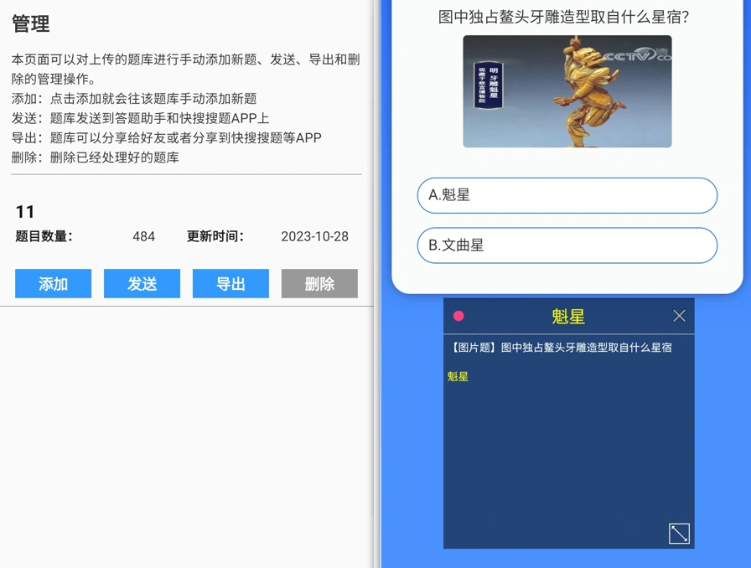751x568 pixels.
Task: Click the question count value 484
Action: [143, 236]
